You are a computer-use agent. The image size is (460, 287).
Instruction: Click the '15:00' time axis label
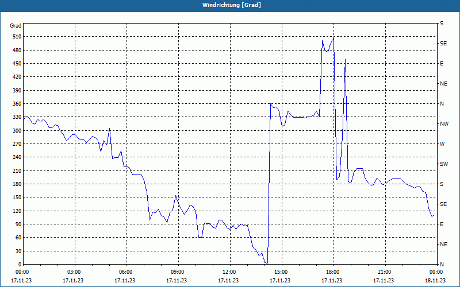(x=282, y=272)
